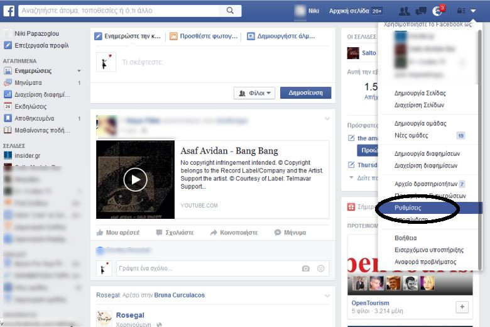Click the search magnifier icon

tap(230, 11)
